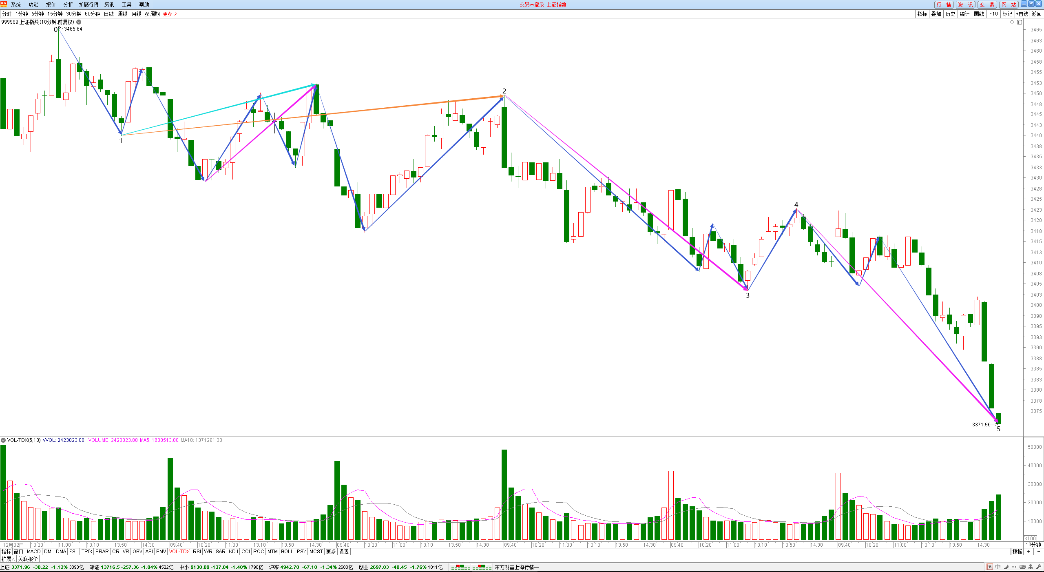Open the soft keyboard icon
The height and width of the screenshot is (572, 1044).
pyautogui.click(x=1022, y=567)
